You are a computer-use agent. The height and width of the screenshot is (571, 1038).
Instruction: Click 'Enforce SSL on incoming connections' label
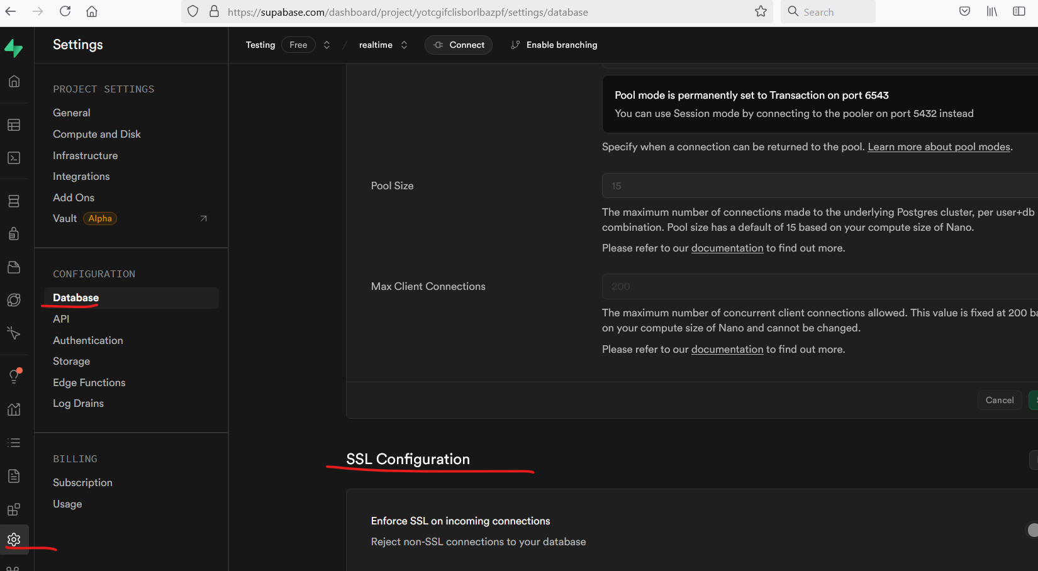point(460,521)
